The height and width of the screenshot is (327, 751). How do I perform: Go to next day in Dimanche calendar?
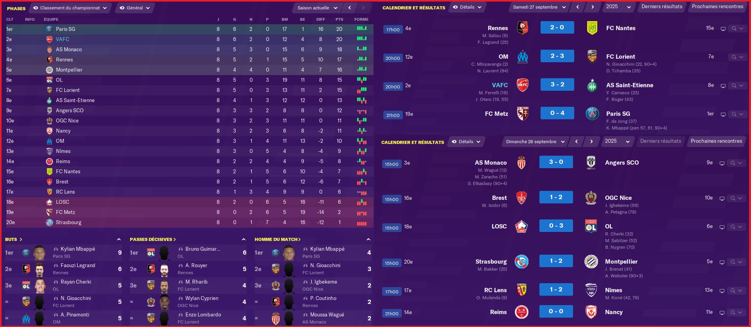(x=591, y=142)
